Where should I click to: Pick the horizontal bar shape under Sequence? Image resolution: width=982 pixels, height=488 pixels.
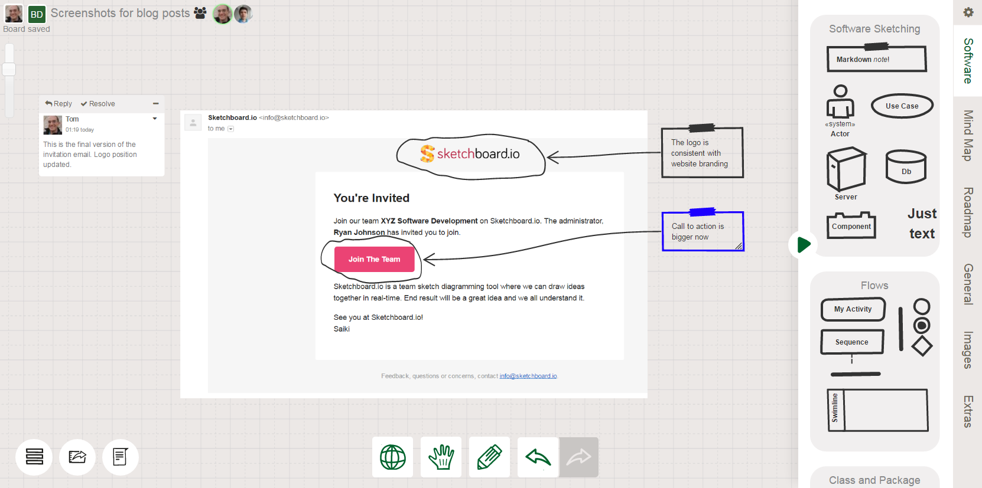point(856,374)
